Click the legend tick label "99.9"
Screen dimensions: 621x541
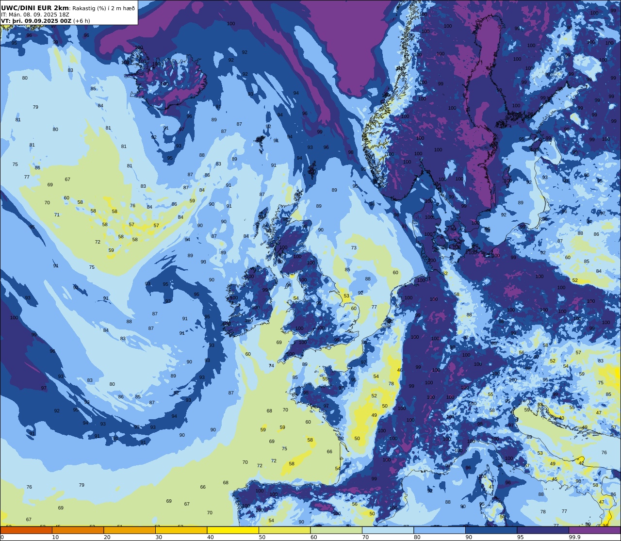click(574, 537)
